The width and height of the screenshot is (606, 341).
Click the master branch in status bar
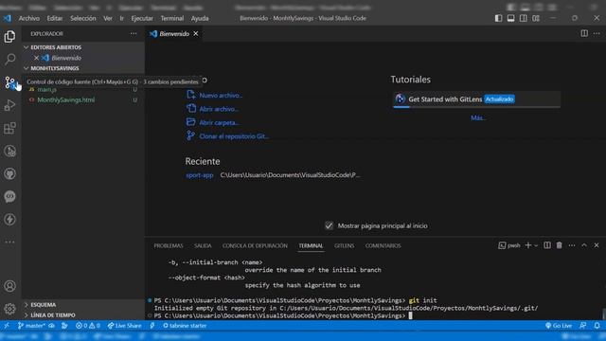pos(31,326)
